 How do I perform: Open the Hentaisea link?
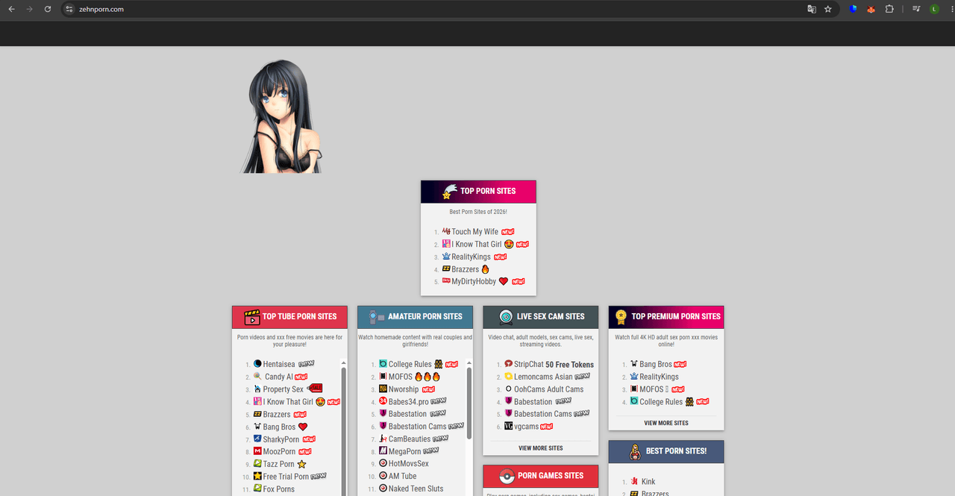point(279,365)
